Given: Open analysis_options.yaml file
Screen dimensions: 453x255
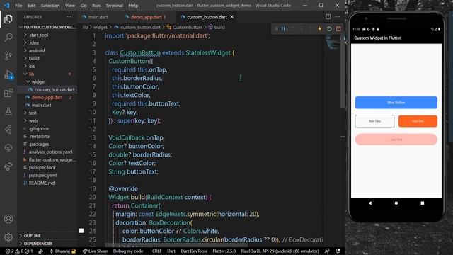Looking at the screenshot, I should (50, 152).
